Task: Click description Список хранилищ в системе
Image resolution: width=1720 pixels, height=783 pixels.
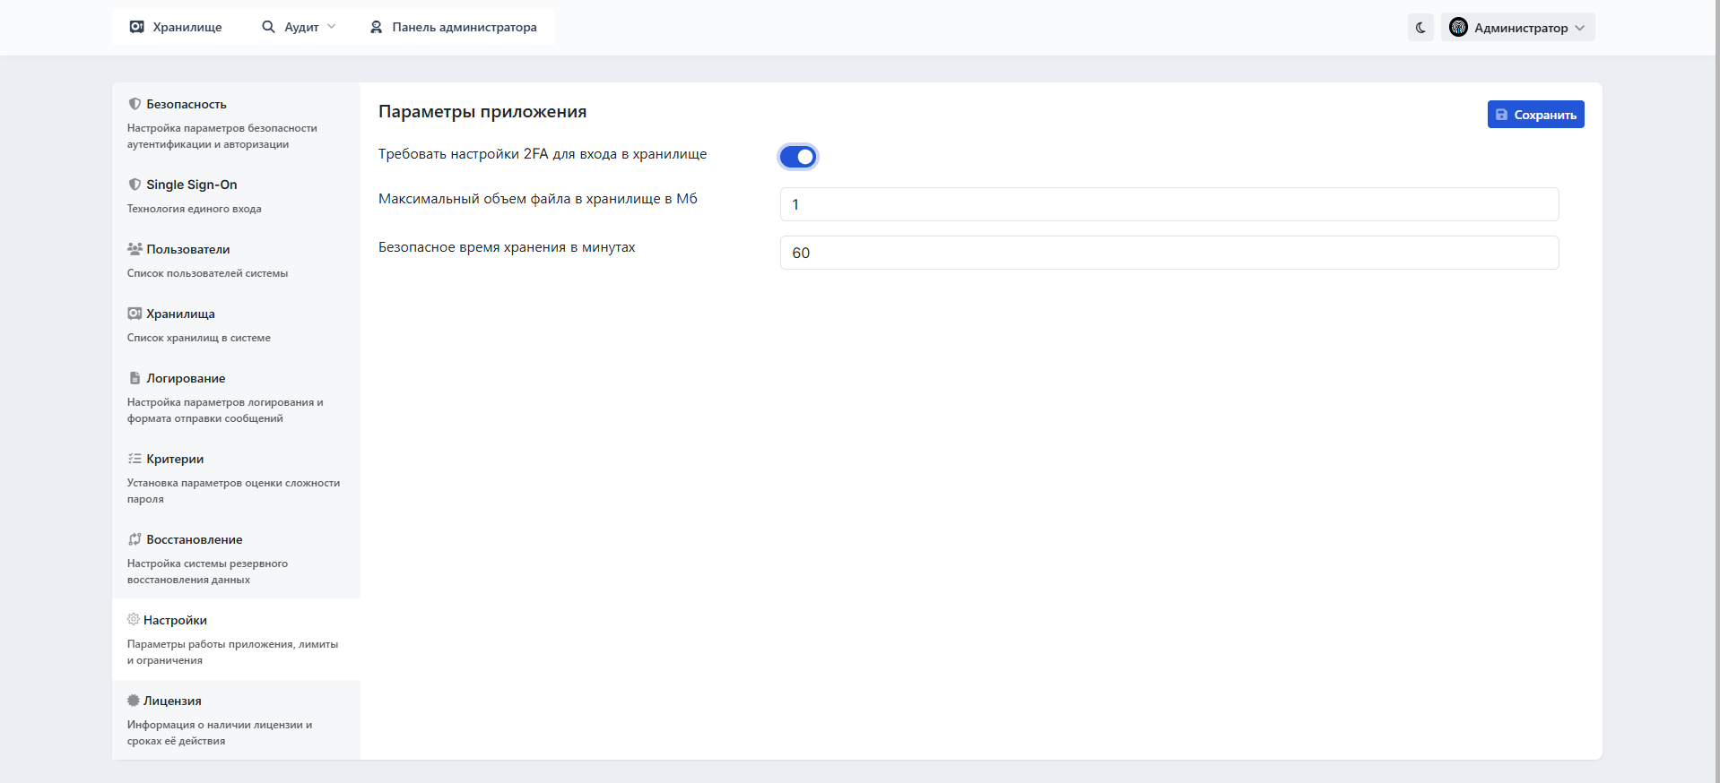Action: 199,338
